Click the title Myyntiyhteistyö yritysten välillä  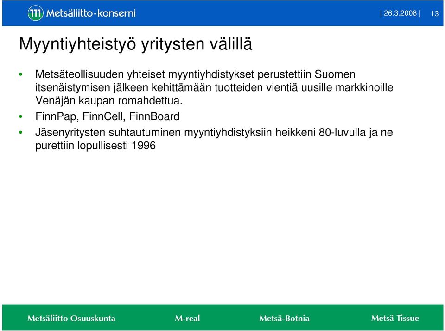coord(135,44)
